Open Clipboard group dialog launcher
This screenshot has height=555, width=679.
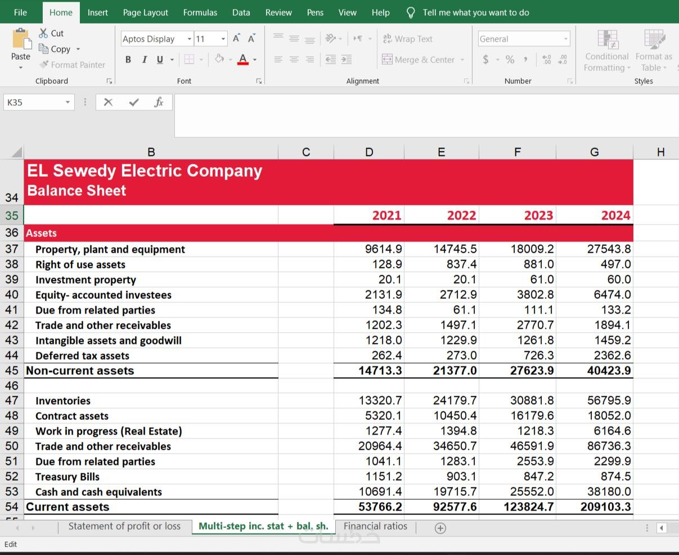(109, 81)
